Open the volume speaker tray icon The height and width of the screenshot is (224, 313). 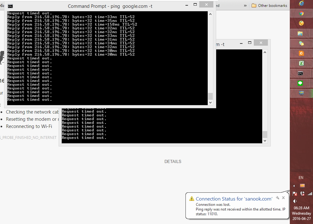(295, 201)
